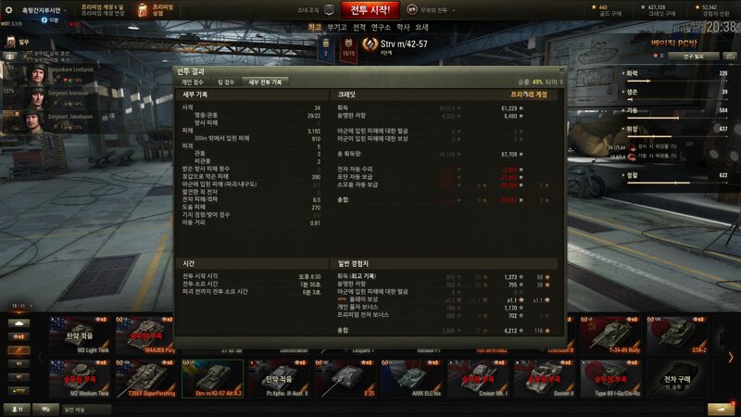The height and width of the screenshot is (417, 741).
Task: Toggle the highlighted orange-stripe carousel filter
Action: 19,350
